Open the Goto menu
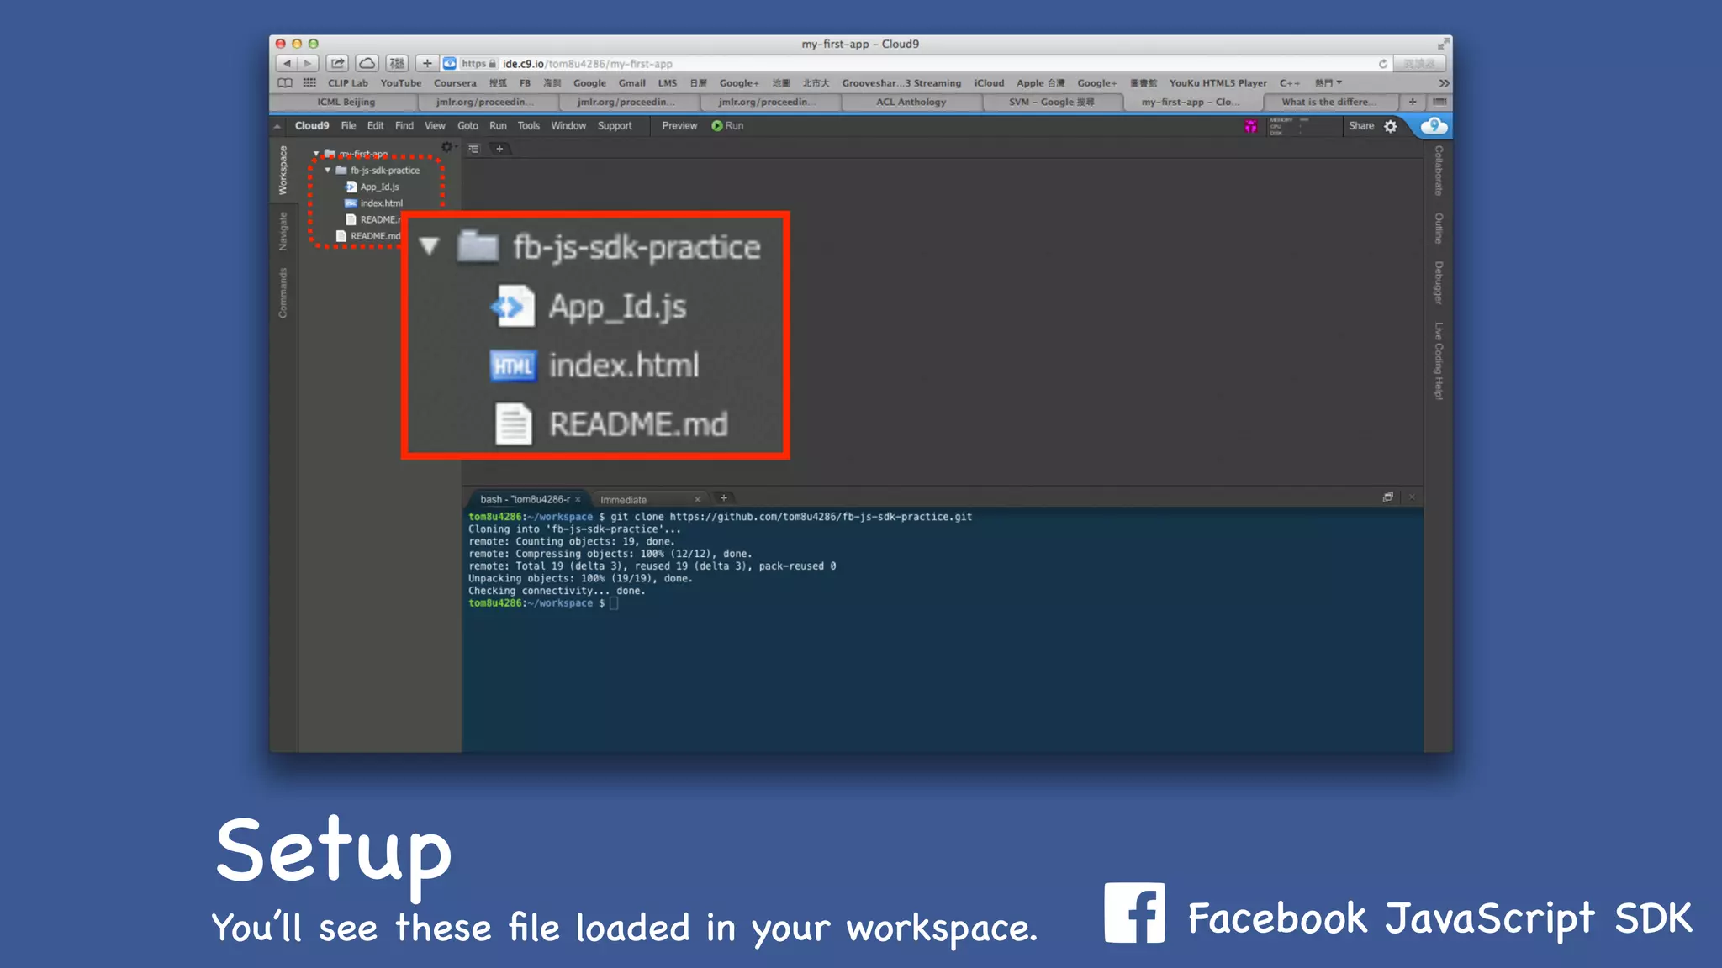This screenshot has width=1722, height=968. tap(467, 126)
